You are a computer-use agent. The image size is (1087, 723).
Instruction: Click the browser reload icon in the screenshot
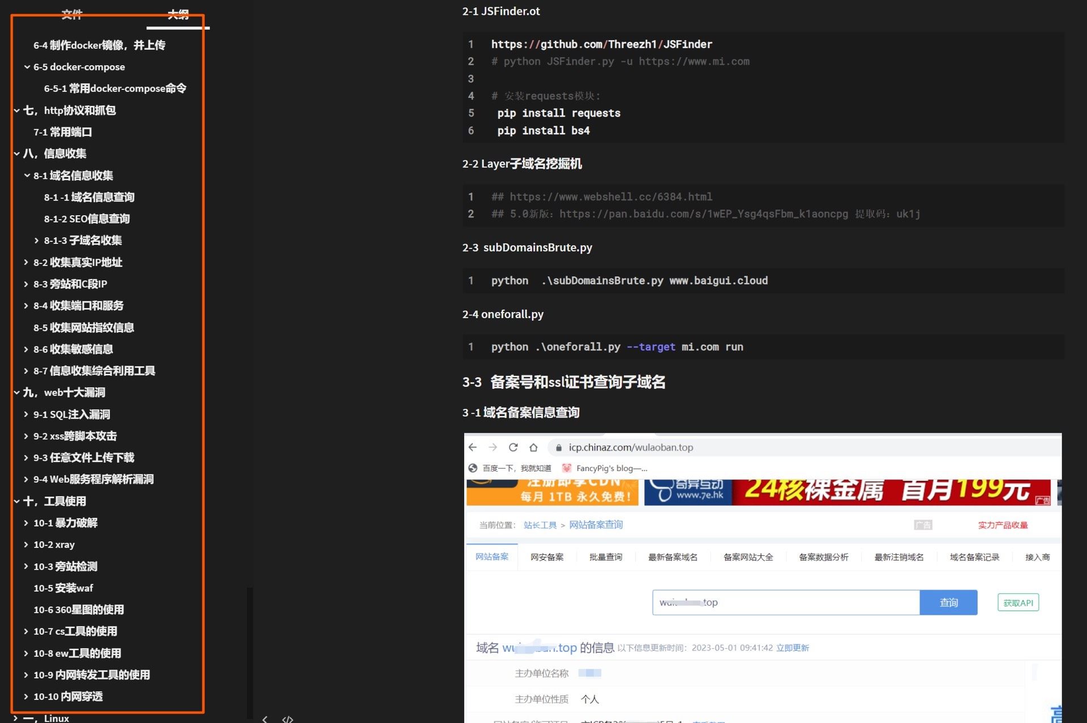pos(513,447)
